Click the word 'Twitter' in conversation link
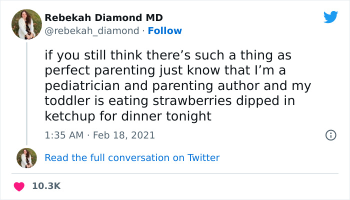350x200 pixels. pos(203,158)
